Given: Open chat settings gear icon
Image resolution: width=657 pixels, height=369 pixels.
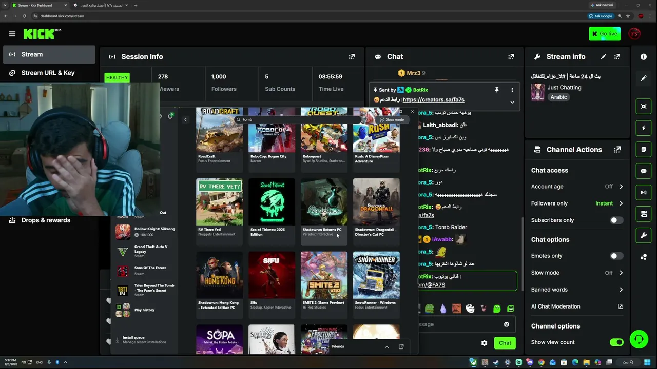Looking at the screenshot, I should [x=484, y=343].
